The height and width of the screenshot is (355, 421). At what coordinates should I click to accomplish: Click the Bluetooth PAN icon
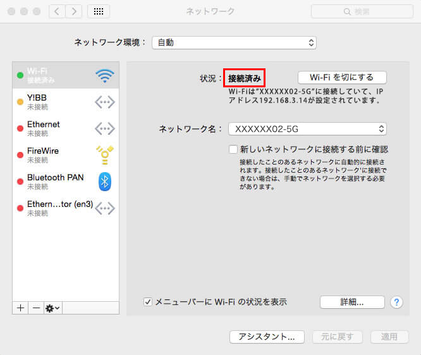tap(105, 182)
